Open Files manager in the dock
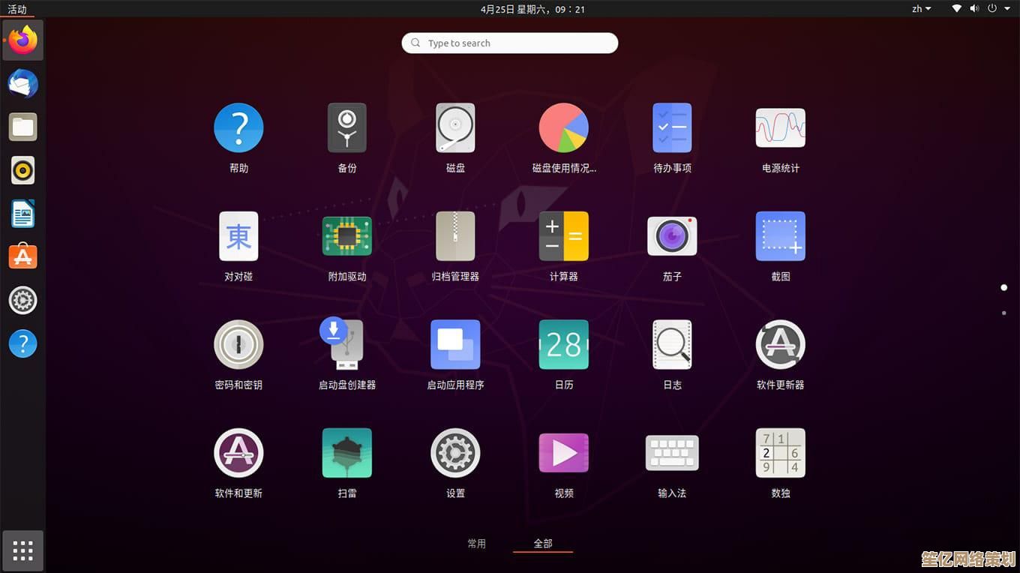This screenshot has width=1020, height=573. pyautogui.click(x=23, y=127)
